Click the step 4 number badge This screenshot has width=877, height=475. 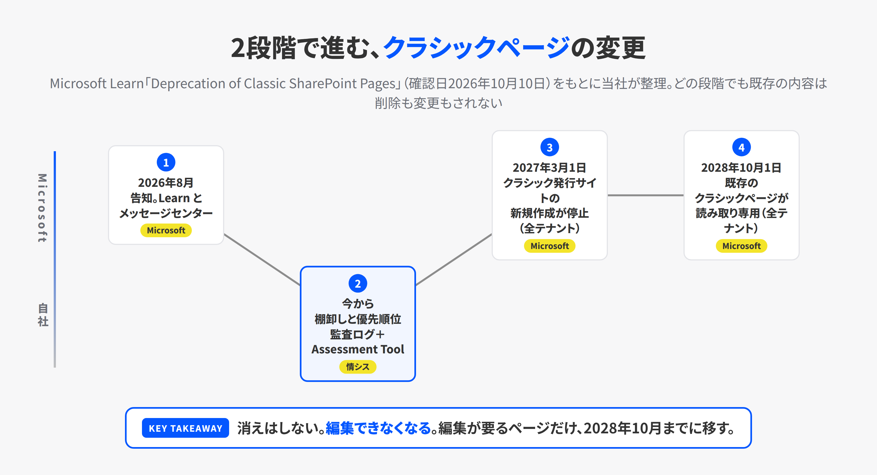[x=742, y=147]
